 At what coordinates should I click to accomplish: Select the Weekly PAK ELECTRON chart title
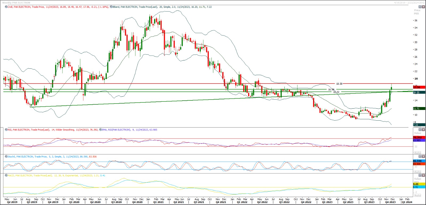coord(16,3)
